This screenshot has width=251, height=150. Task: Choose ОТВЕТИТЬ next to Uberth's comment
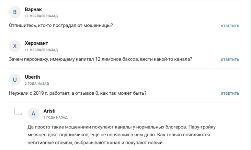pyautogui.click(x=230, y=94)
